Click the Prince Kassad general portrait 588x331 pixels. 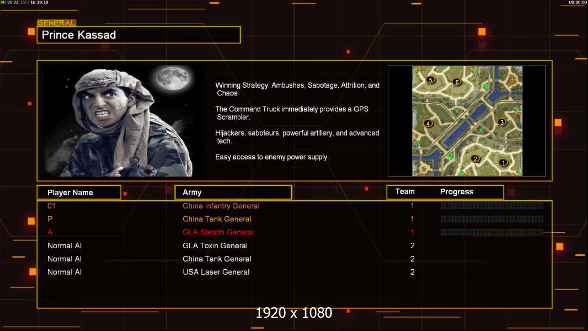[x=124, y=121]
